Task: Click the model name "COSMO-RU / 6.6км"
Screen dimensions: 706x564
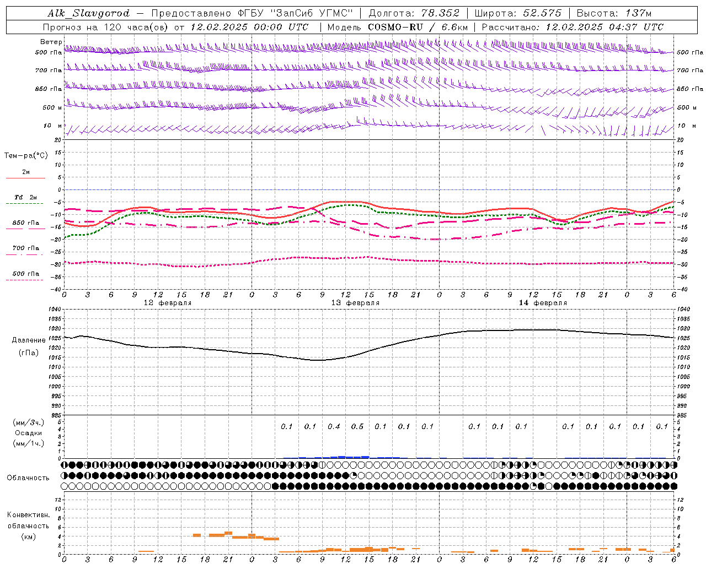Action: point(418,27)
